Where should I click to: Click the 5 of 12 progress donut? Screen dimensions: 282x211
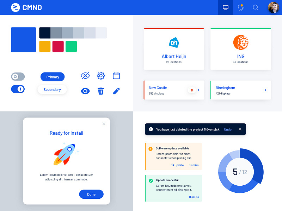point(240,171)
